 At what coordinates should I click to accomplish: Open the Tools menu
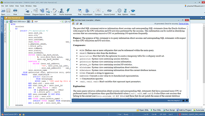(21, 5)
